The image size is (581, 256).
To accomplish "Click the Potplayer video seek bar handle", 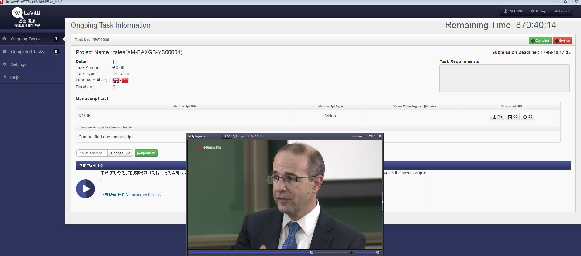I will coord(312,252).
